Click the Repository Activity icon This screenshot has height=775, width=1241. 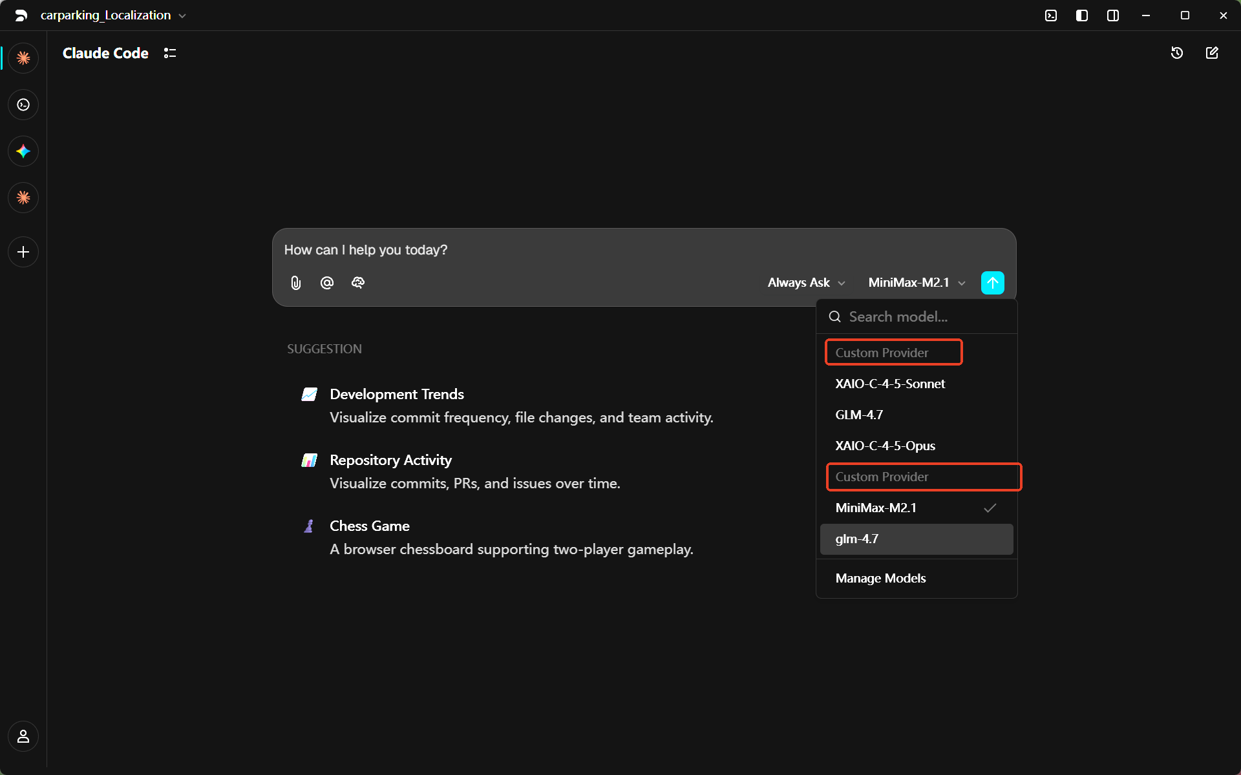310,460
